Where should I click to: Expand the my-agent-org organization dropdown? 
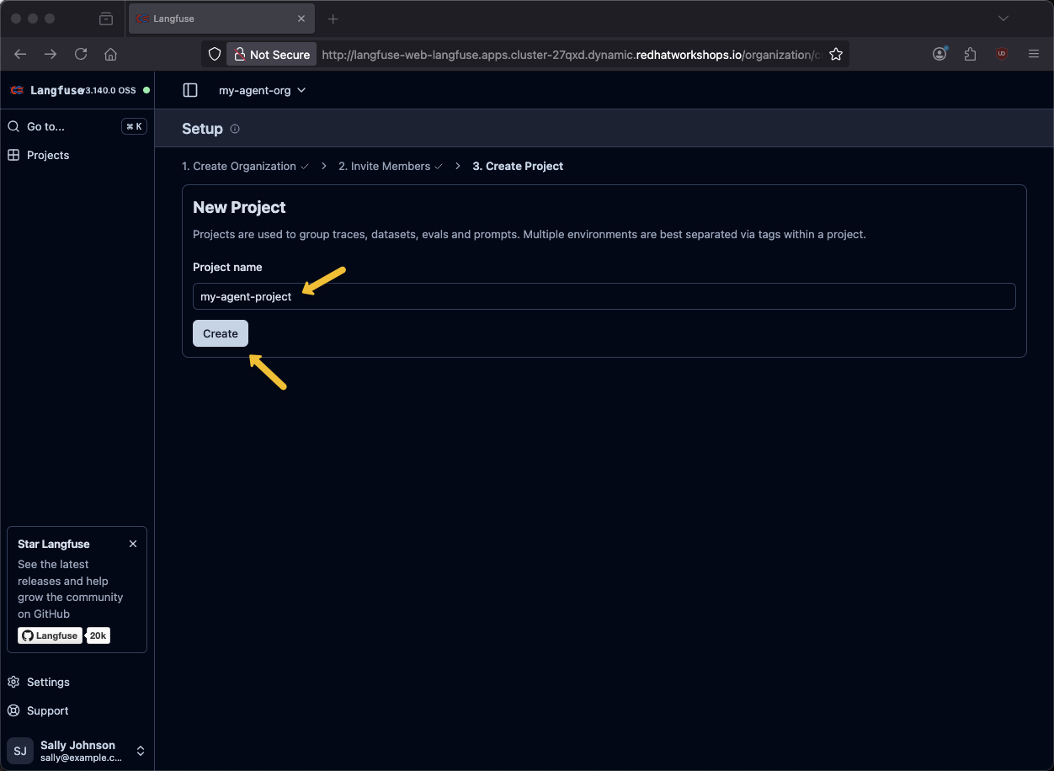click(x=262, y=90)
